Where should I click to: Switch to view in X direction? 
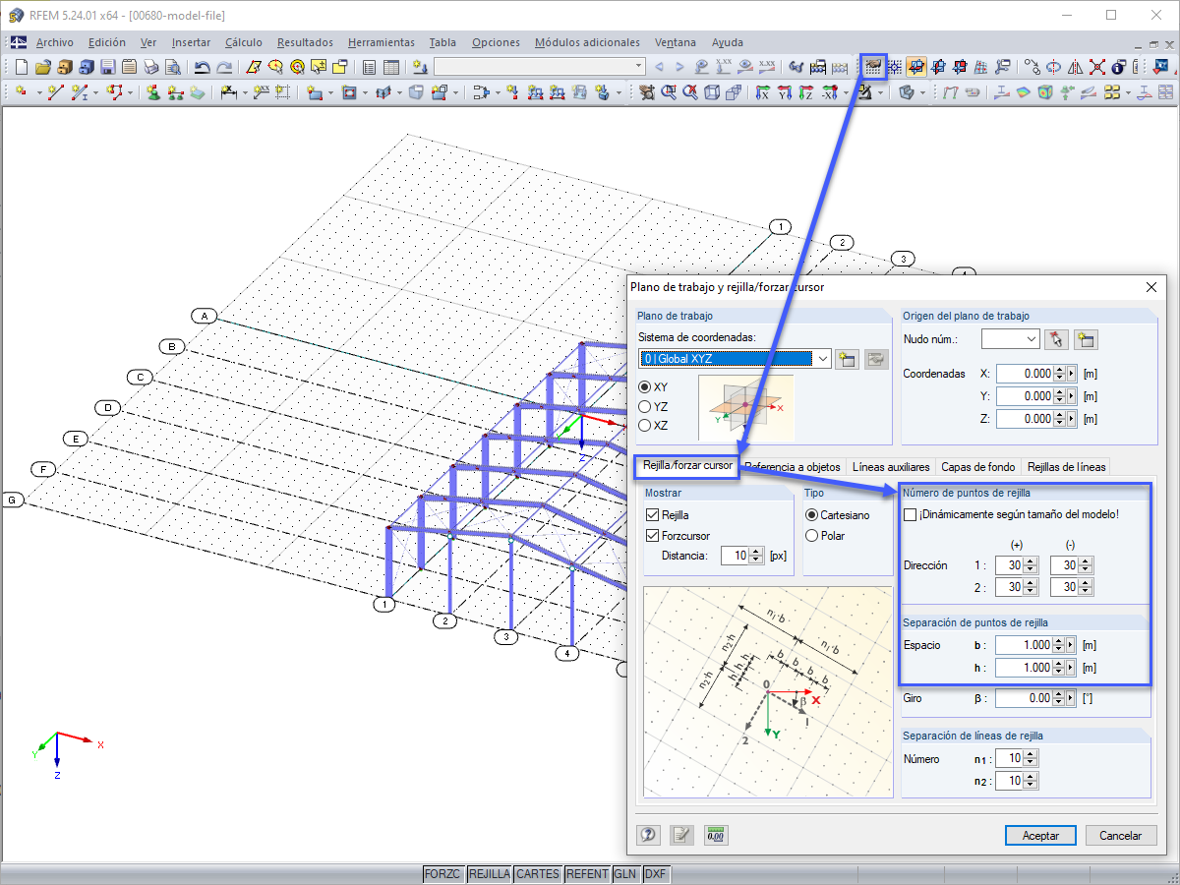[x=762, y=92]
